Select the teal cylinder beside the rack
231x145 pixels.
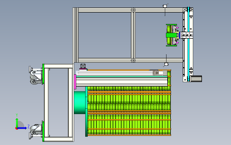point(80,103)
